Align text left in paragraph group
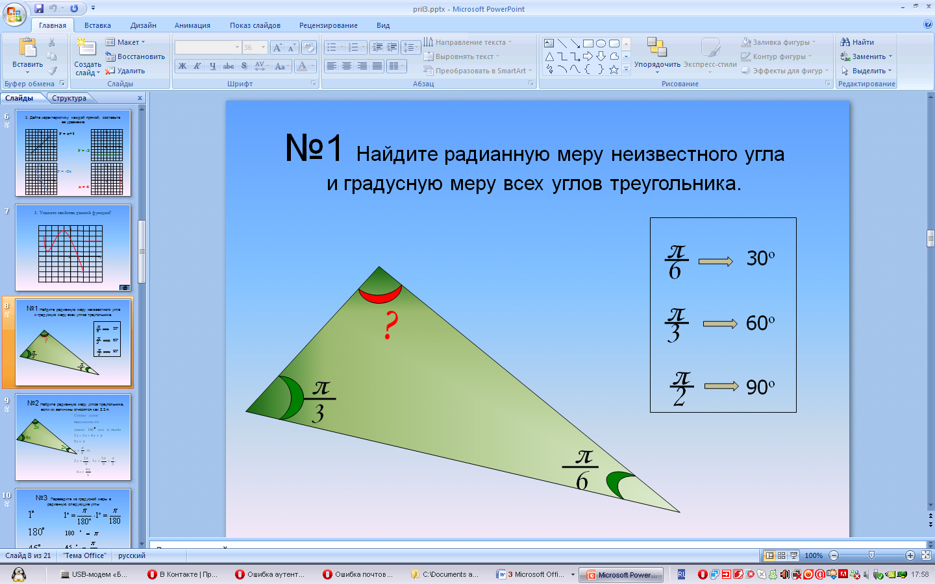 pos(331,66)
